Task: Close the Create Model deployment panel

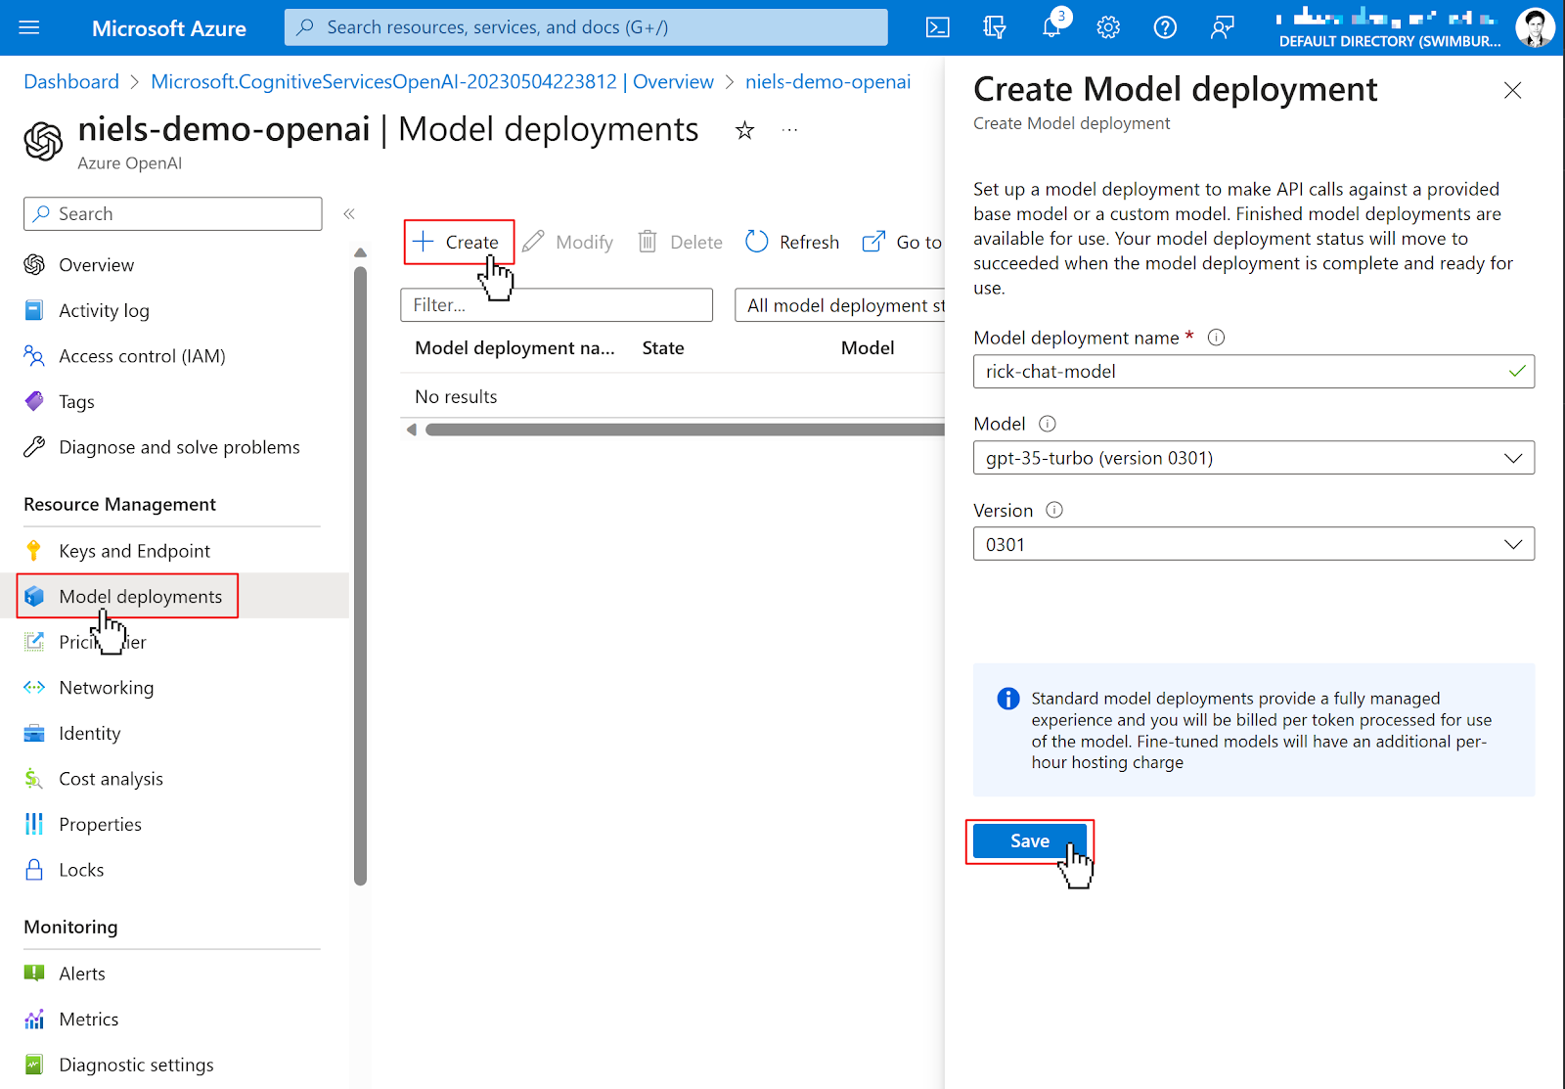Action: click(1512, 90)
